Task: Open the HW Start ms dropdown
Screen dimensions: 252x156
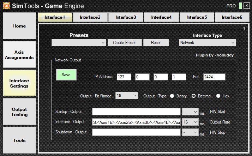Action: [190, 112]
